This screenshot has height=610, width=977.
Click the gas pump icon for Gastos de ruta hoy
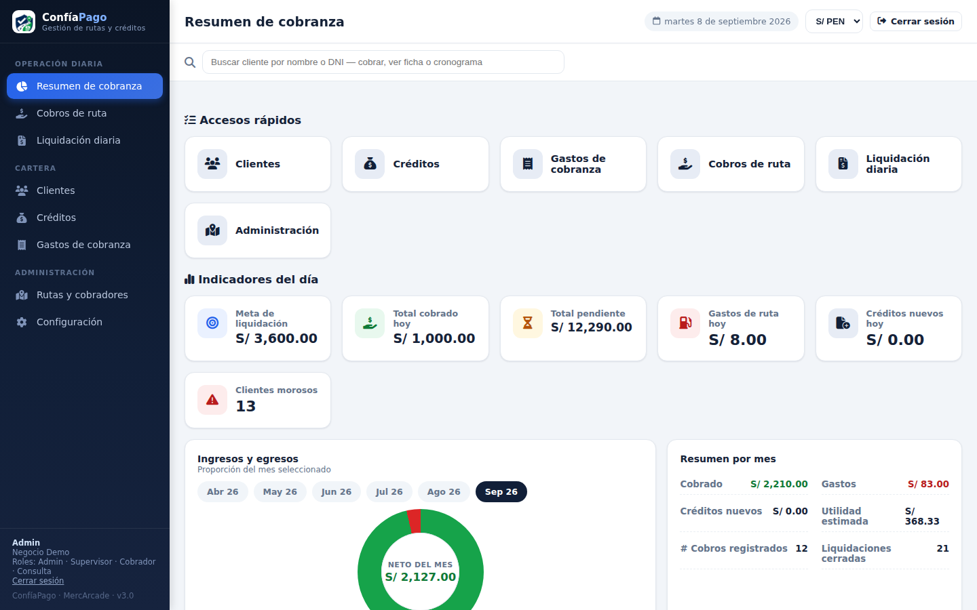click(685, 323)
